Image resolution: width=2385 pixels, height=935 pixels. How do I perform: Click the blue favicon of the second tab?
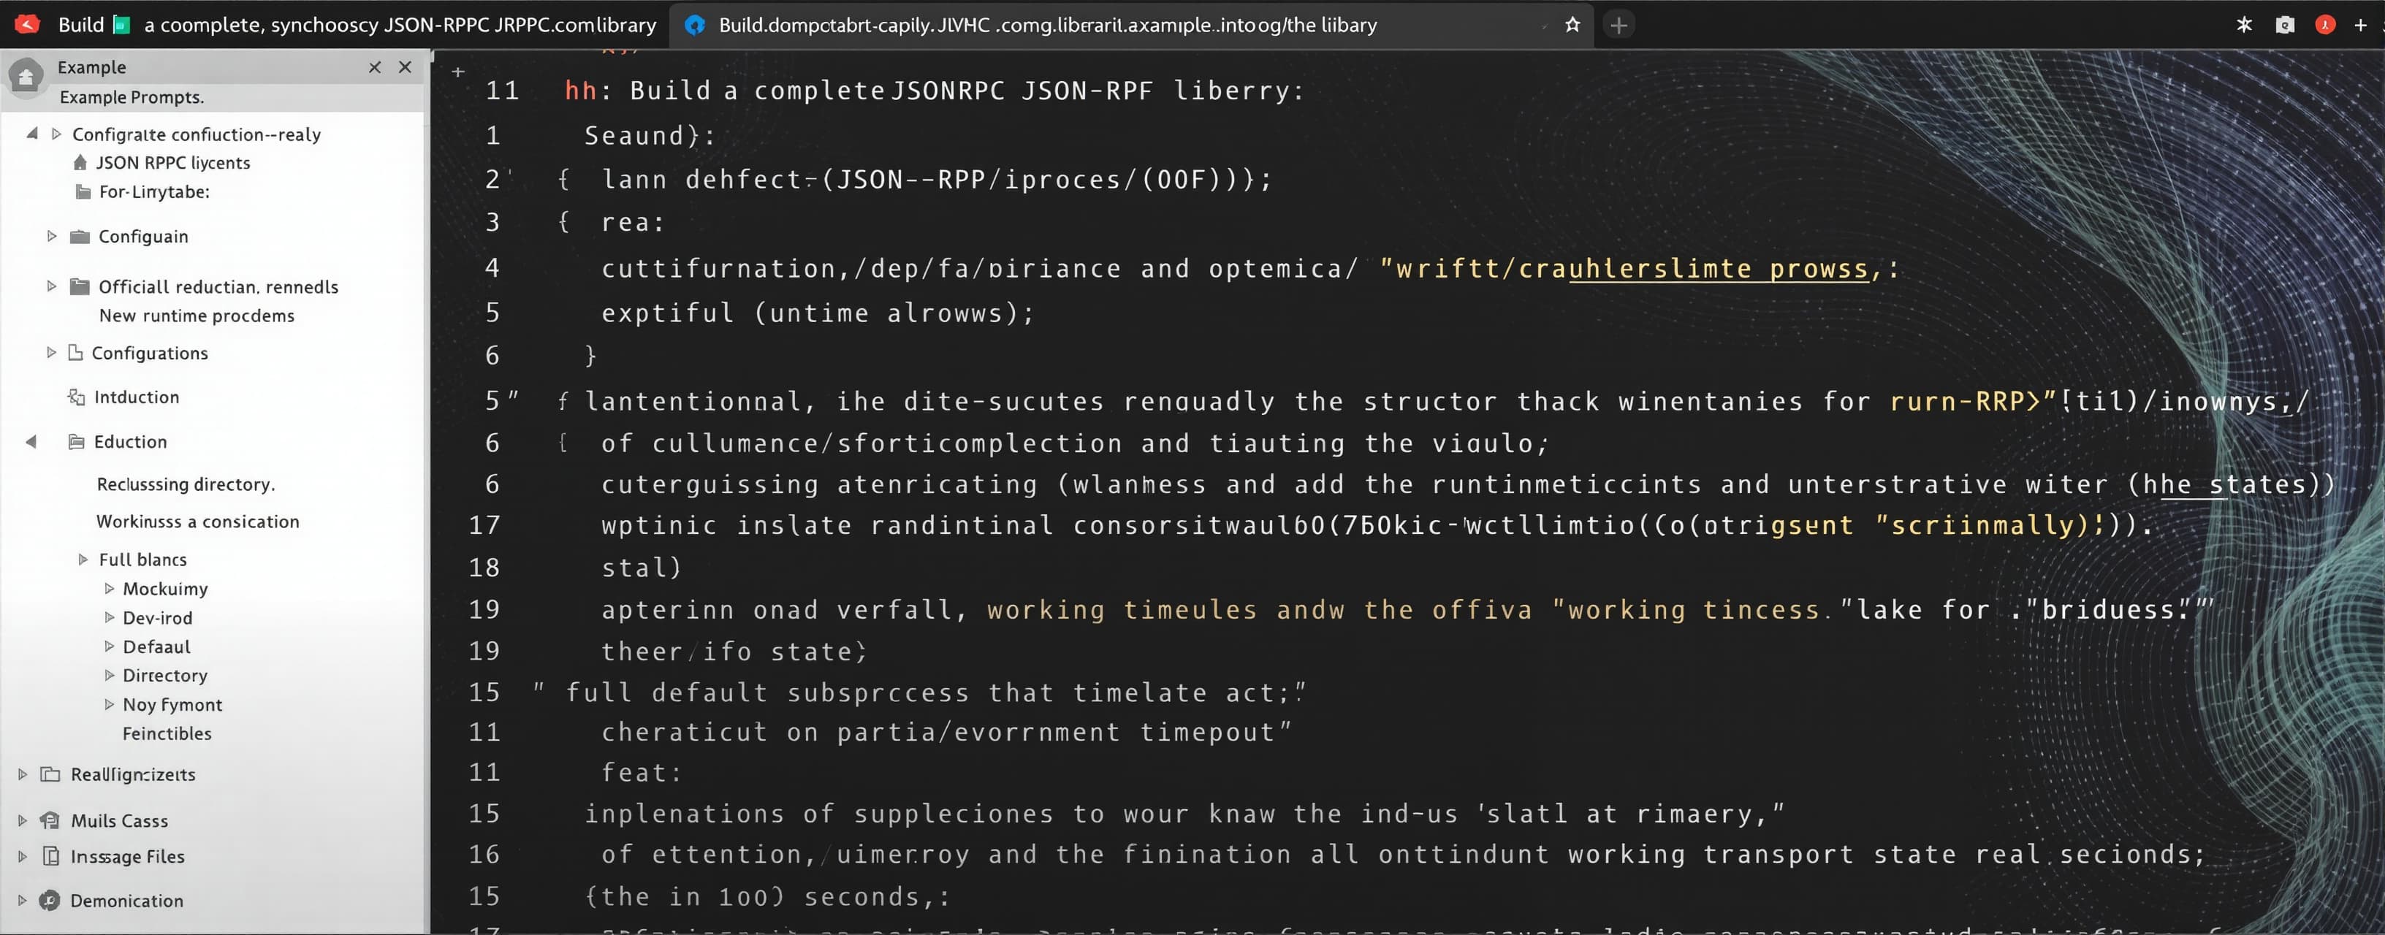click(694, 25)
